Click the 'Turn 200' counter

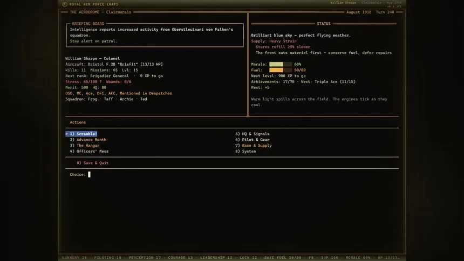tap(385, 12)
